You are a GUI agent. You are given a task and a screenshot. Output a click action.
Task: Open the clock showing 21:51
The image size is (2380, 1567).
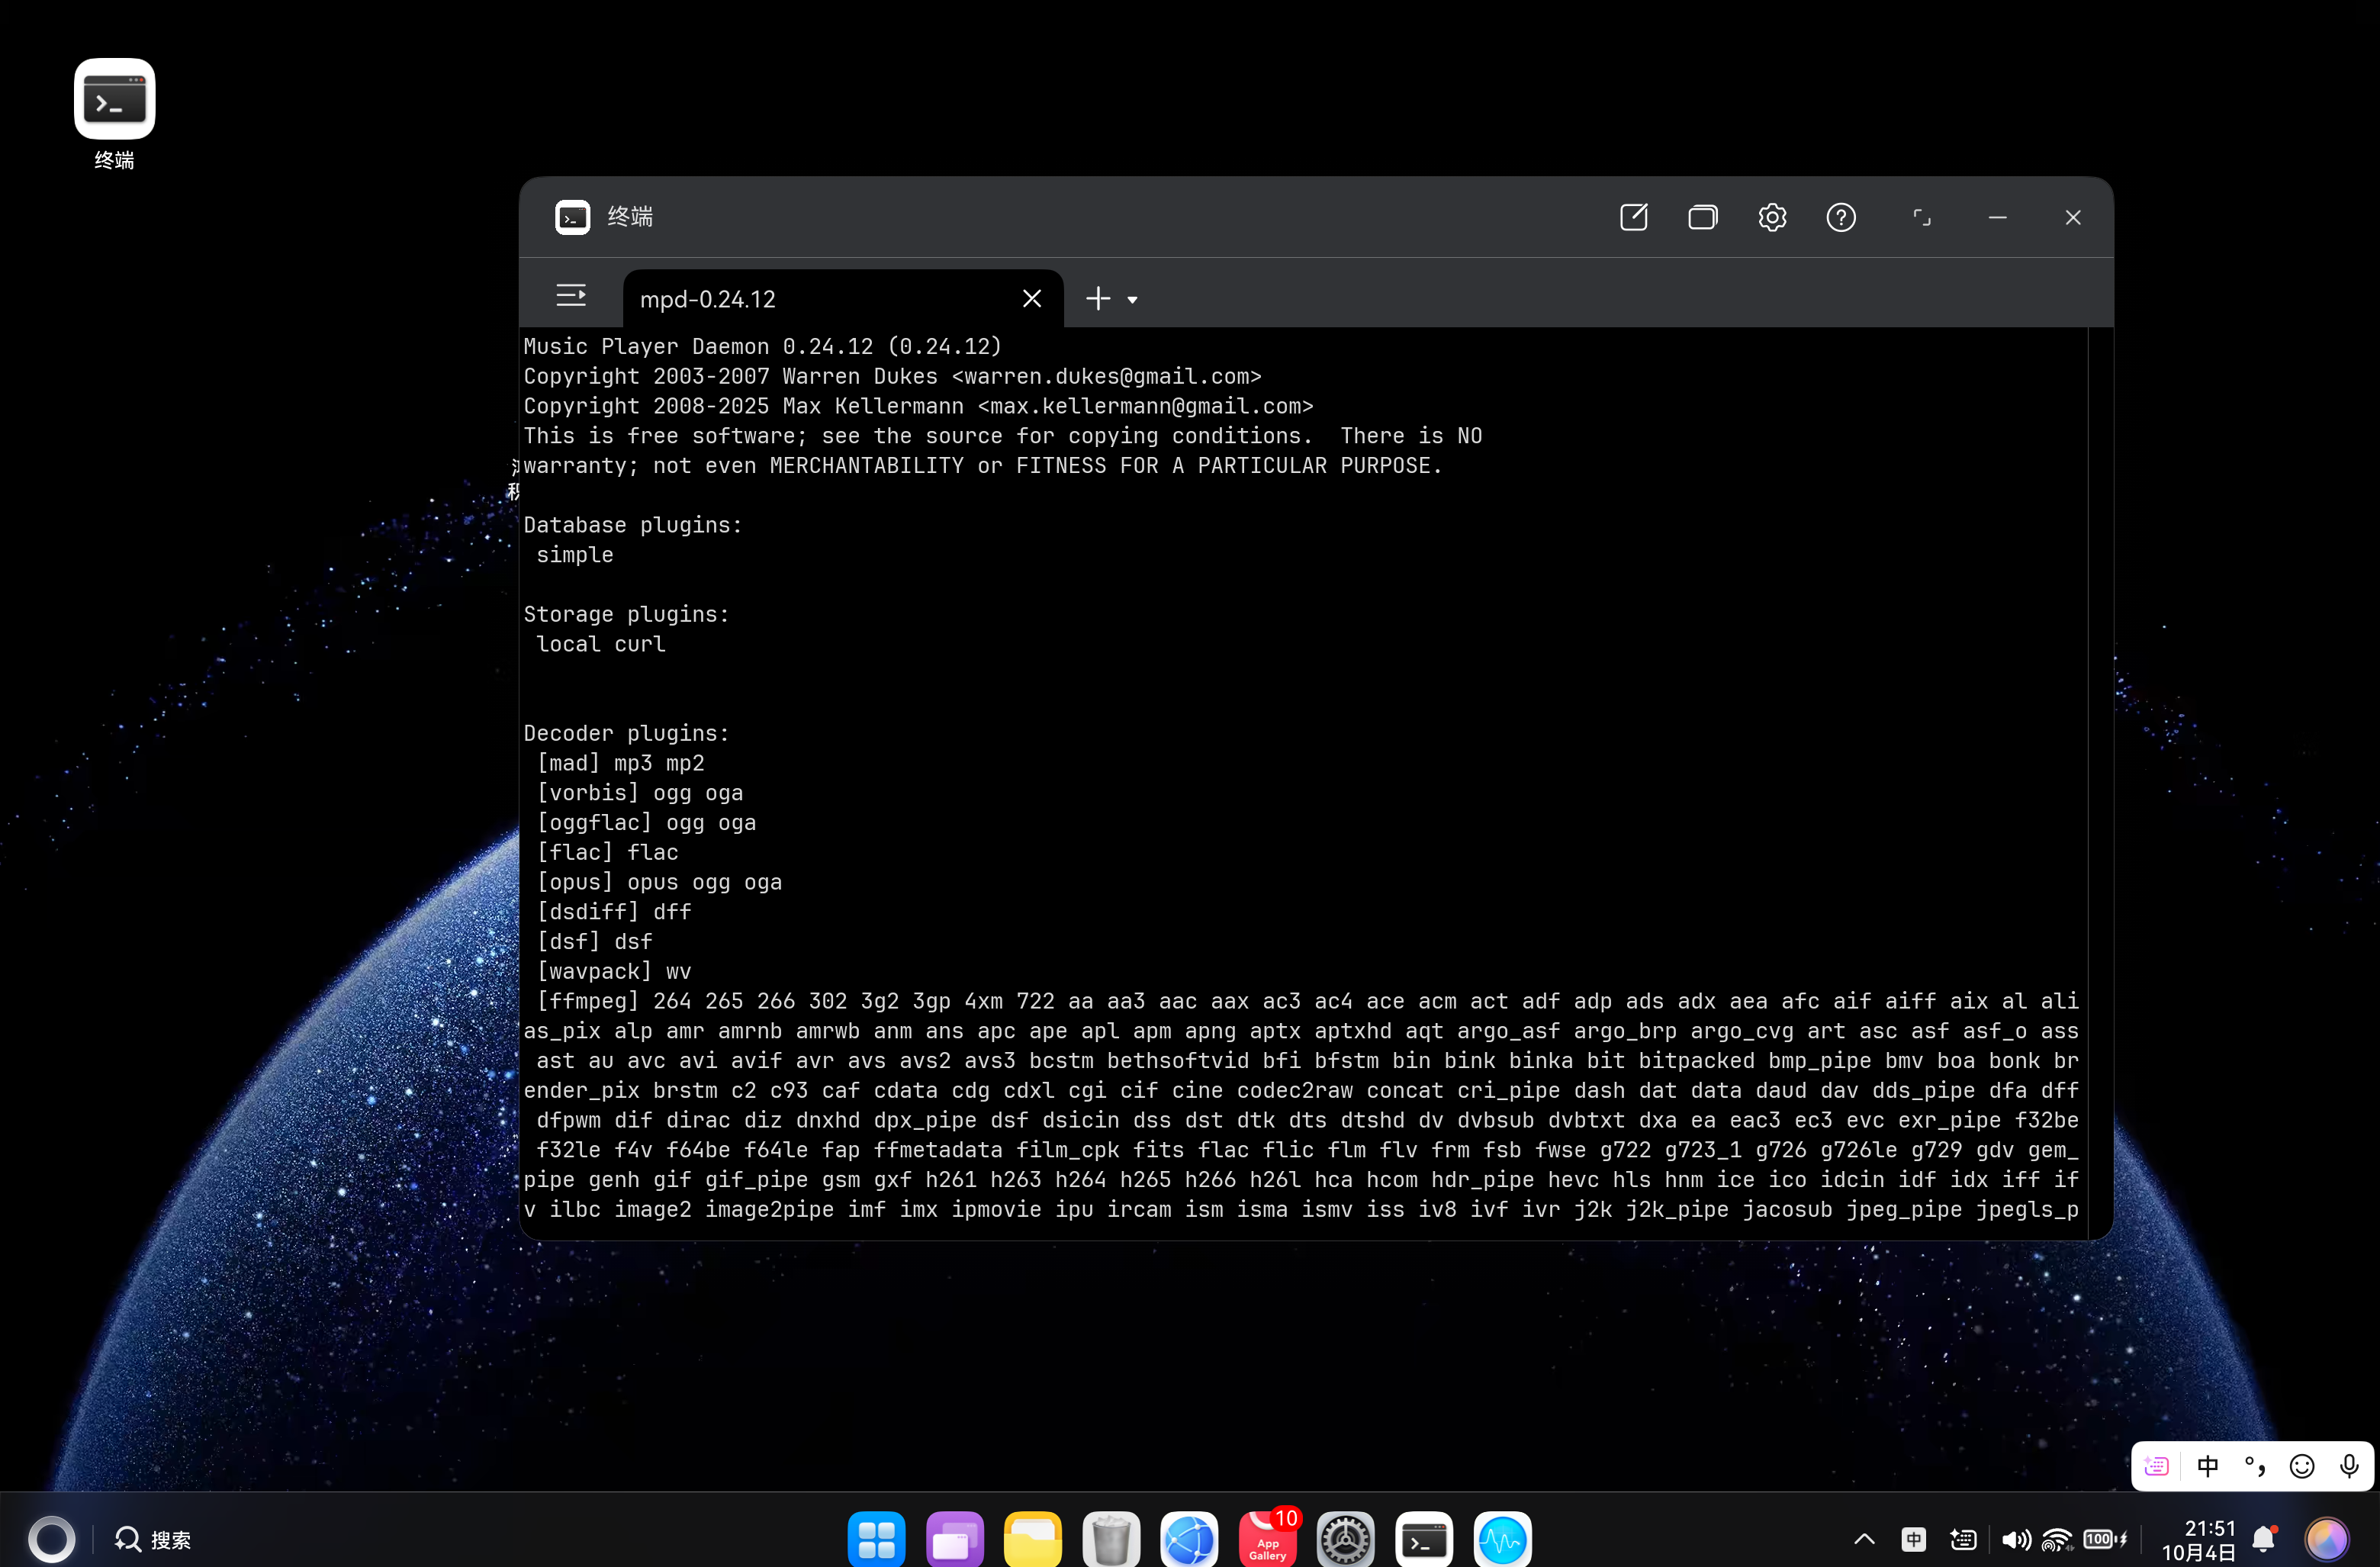click(2198, 1540)
